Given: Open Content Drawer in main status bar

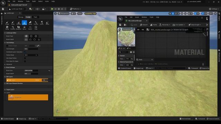Looking at the screenshot, I should pos(8,119).
